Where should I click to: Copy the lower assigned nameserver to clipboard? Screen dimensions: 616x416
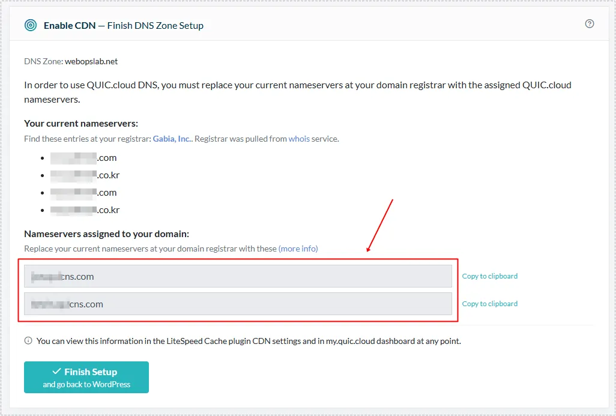[489, 304]
